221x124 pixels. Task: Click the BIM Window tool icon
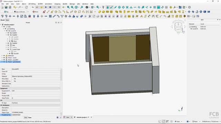tap(140, 12)
